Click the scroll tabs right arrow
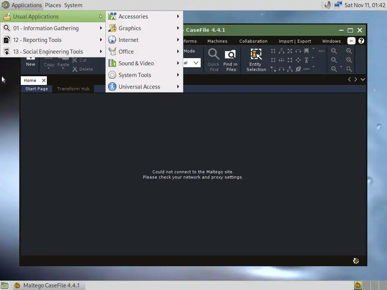Screen dimensions: 387x290 click(x=356, y=79)
